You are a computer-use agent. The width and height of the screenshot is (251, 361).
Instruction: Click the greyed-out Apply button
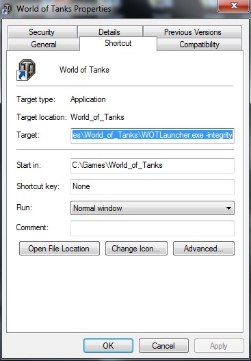click(x=219, y=345)
